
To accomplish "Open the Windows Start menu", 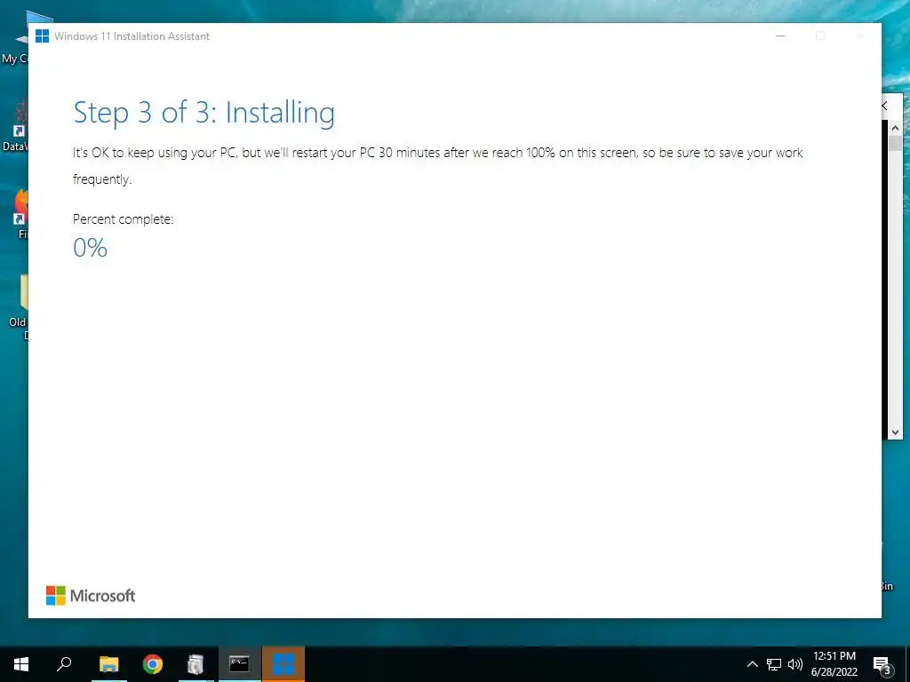I will (21, 664).
